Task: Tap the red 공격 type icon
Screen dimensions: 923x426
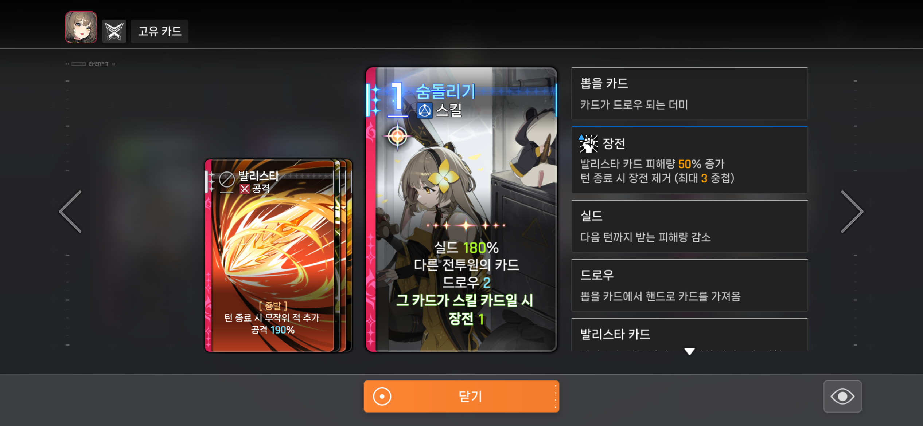Action: [x=244, y=189]
